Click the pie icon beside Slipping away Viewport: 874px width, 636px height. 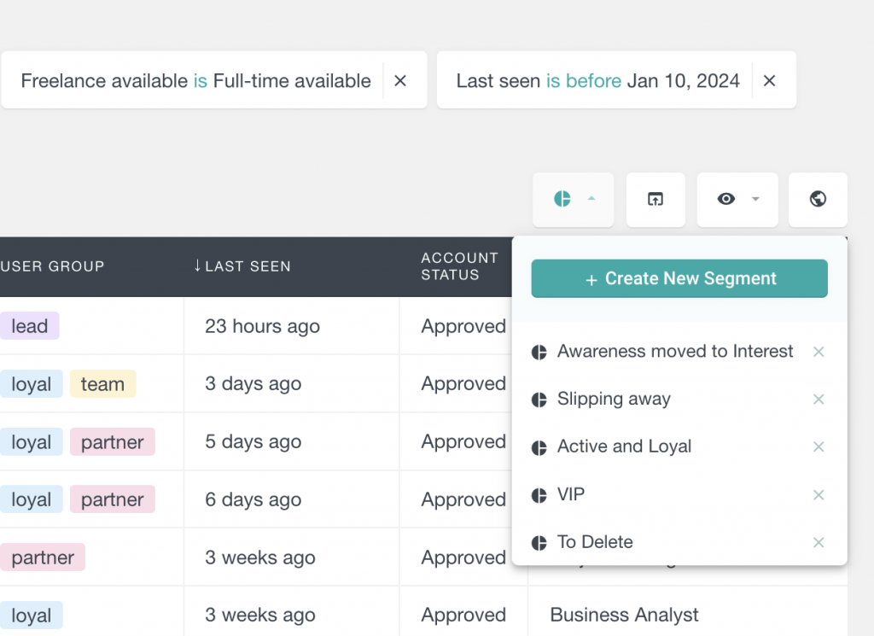click(x=539, y=399)
